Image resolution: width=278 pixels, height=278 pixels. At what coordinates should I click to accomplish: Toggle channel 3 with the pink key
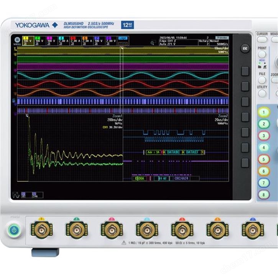pos(263,136)
